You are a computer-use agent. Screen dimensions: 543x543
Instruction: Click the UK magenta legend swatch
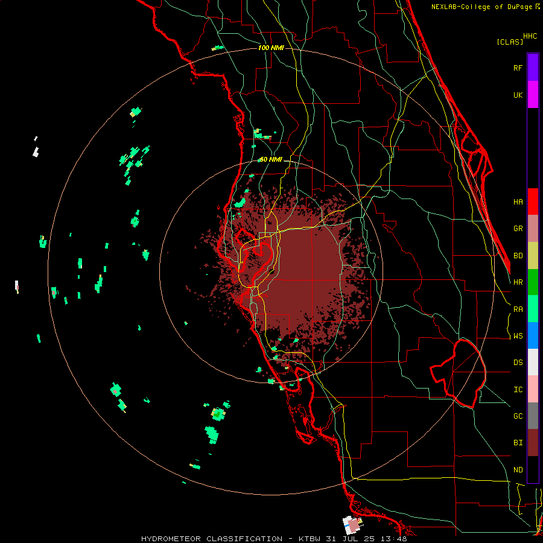click(533, 94)
